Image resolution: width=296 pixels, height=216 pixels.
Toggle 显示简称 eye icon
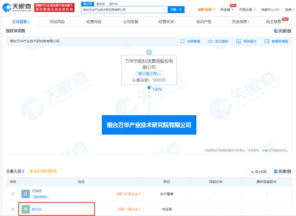[x=210, y=41]
